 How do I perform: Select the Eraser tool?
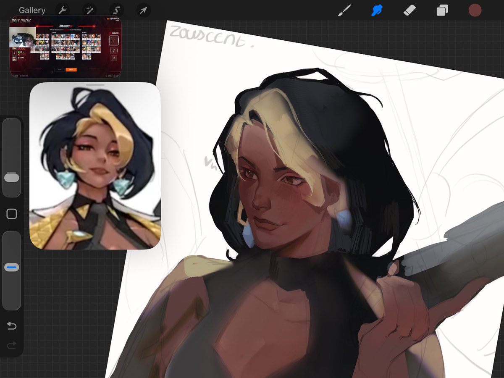pos(409,10)
